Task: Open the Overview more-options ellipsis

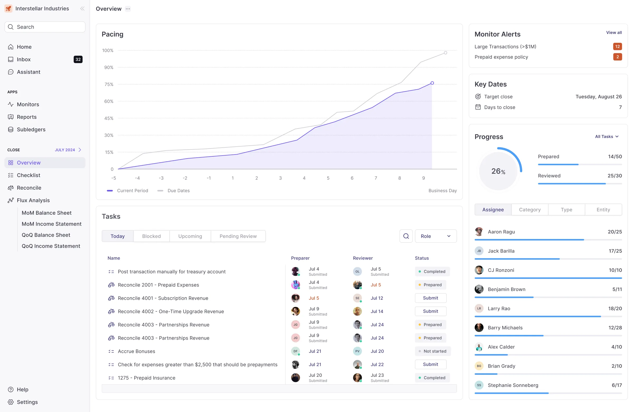Action: 128,9
